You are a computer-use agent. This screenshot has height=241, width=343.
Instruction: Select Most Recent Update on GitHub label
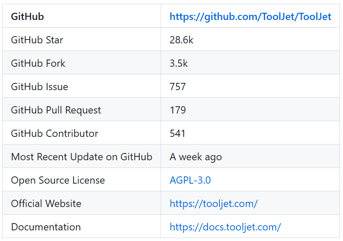click(81, 157)
